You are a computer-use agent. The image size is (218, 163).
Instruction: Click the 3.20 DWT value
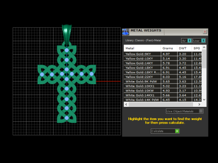(183, 54)
